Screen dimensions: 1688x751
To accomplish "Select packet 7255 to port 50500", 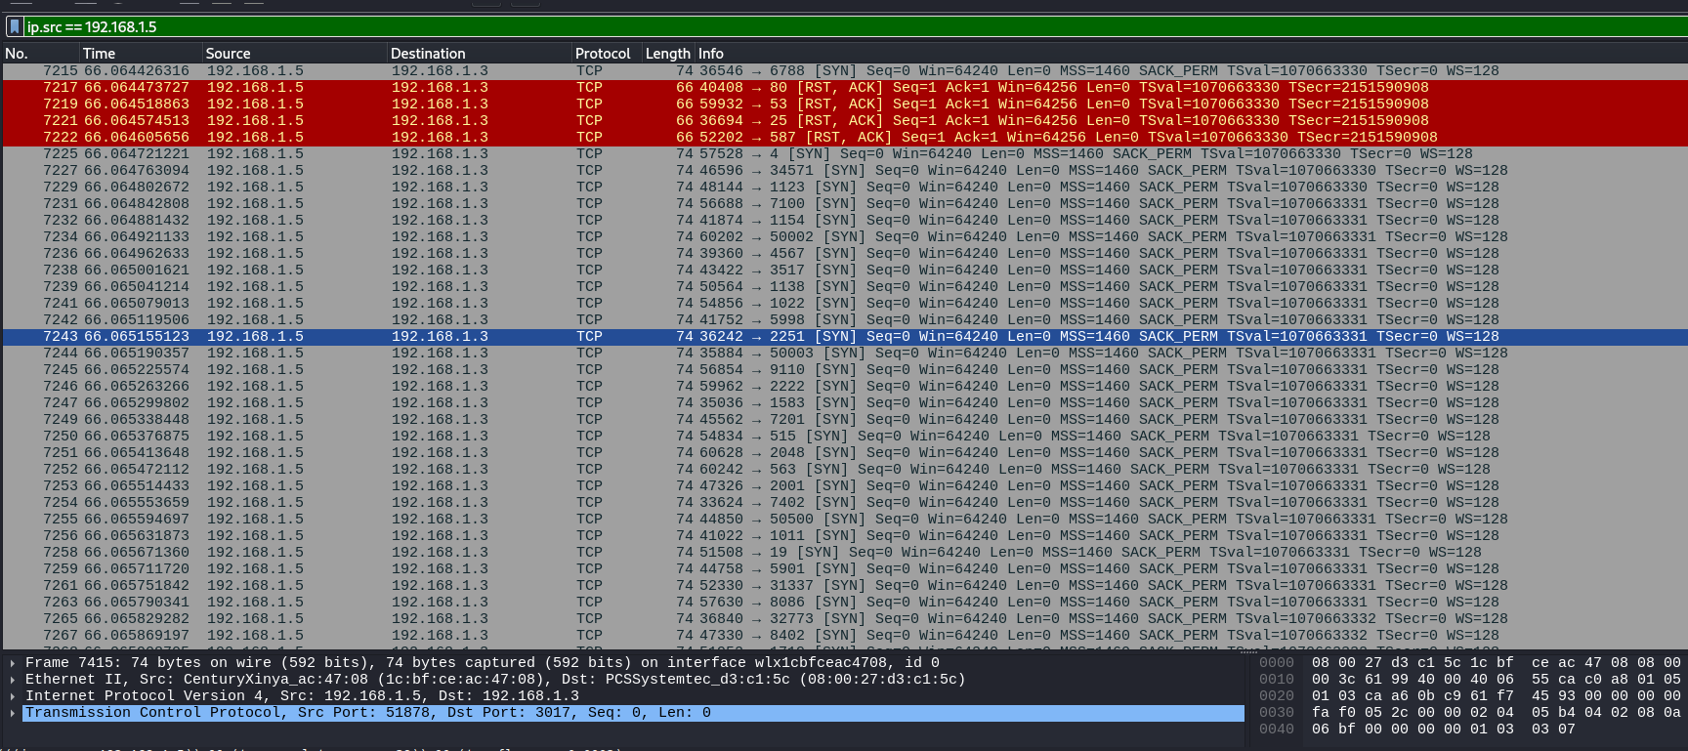I will [x=845, y=520].
